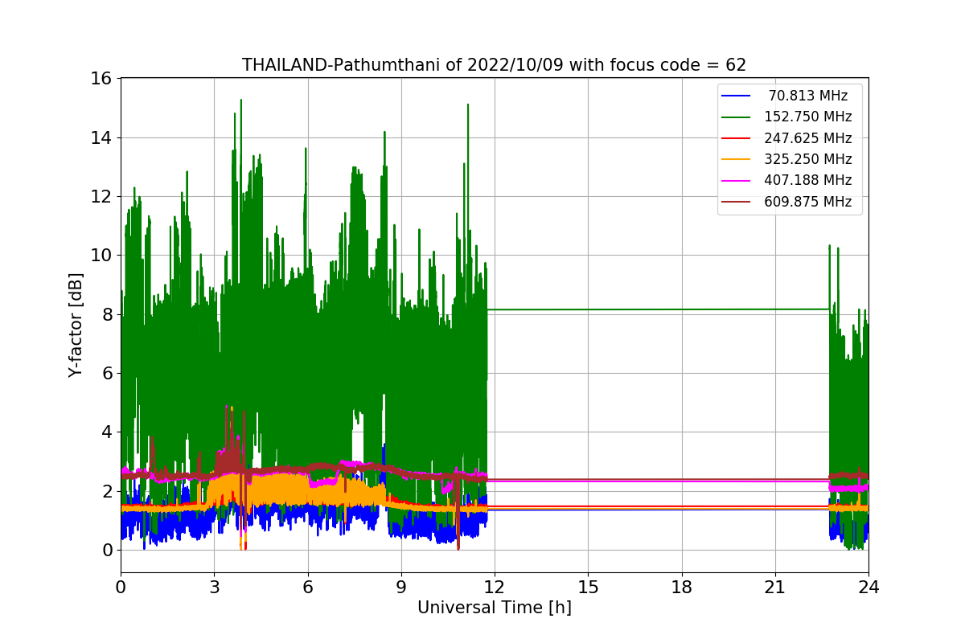Click the y-axis tick label '12'
This screenshot has height=643, width=965.
101,196
